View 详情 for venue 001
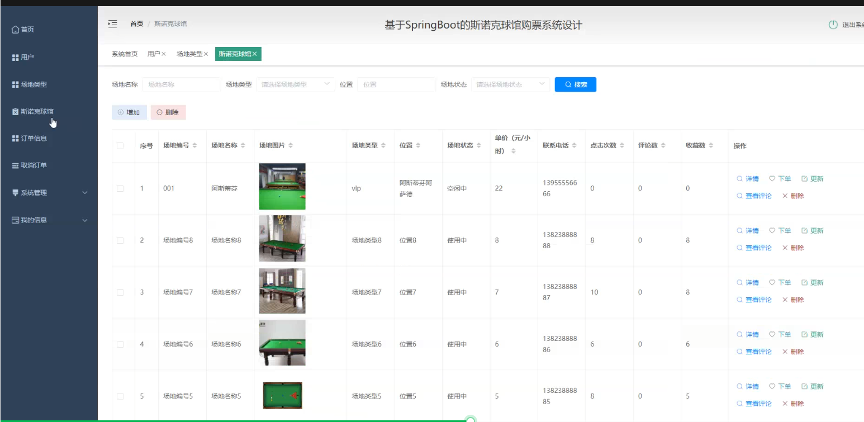Screen dimensions: 864x422 [748, 179]
